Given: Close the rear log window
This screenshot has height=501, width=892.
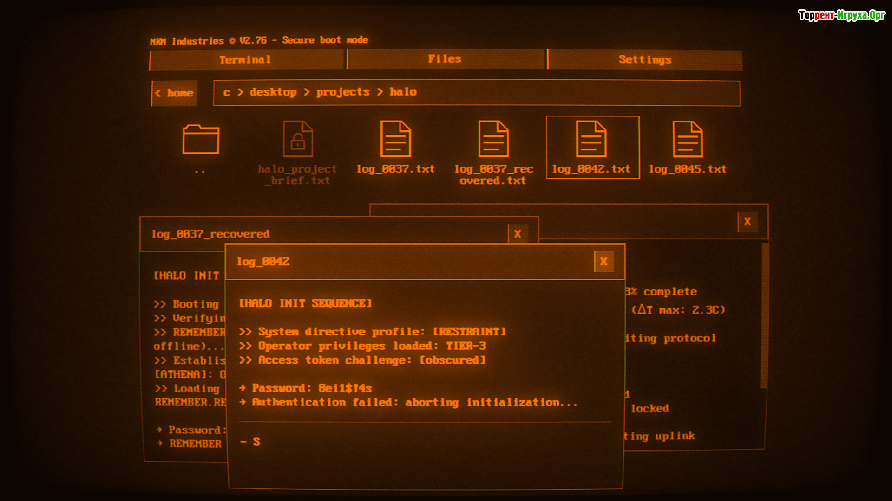Looking at the screenshot, I should click(747, 222).
